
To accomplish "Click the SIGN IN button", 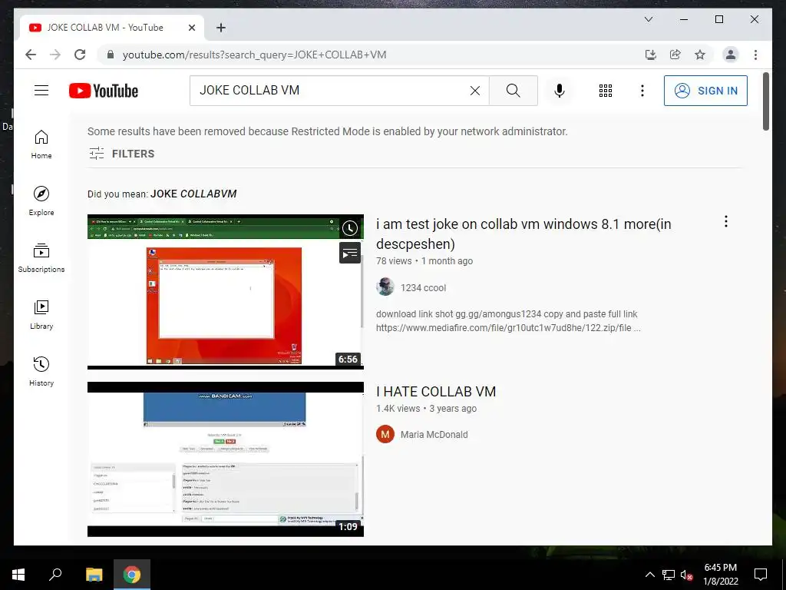I will pyautogui.click(x=705, y=91).
